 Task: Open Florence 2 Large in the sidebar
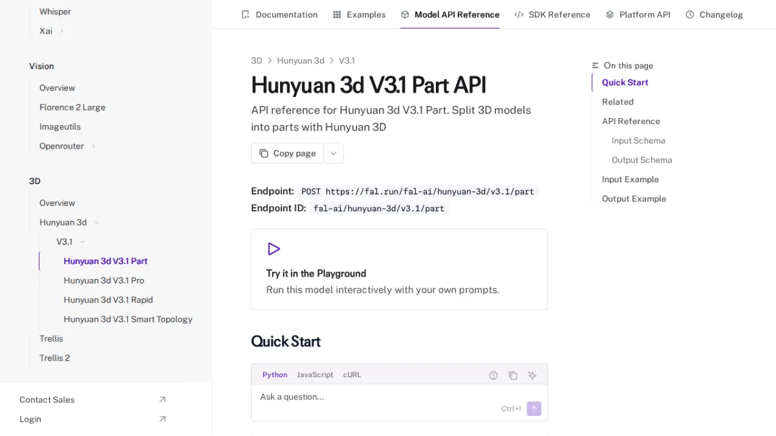click(72, 107)
